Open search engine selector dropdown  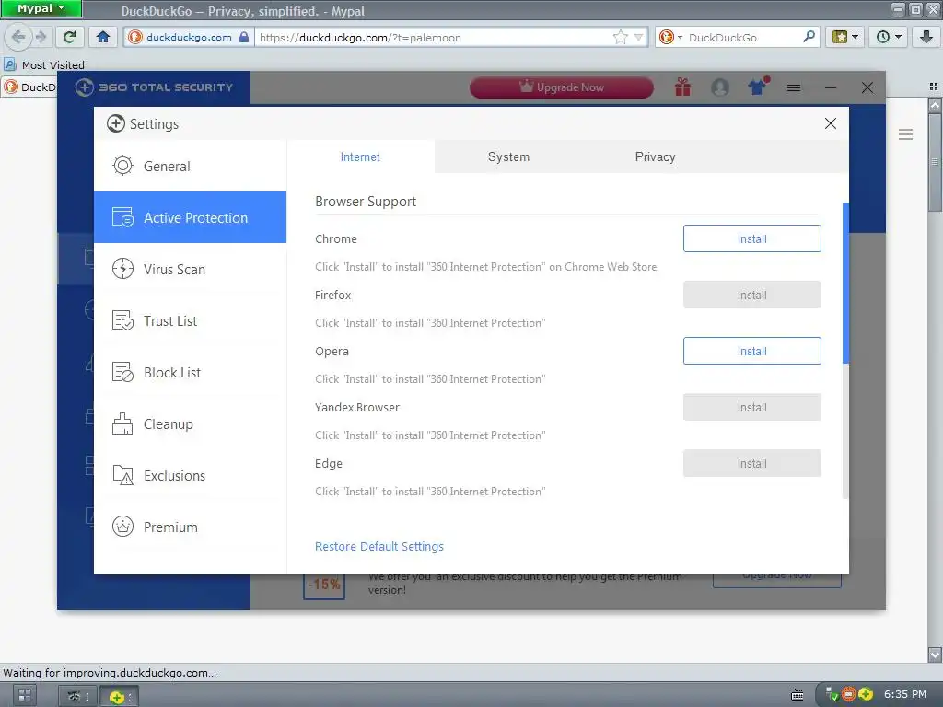[670, 37]
